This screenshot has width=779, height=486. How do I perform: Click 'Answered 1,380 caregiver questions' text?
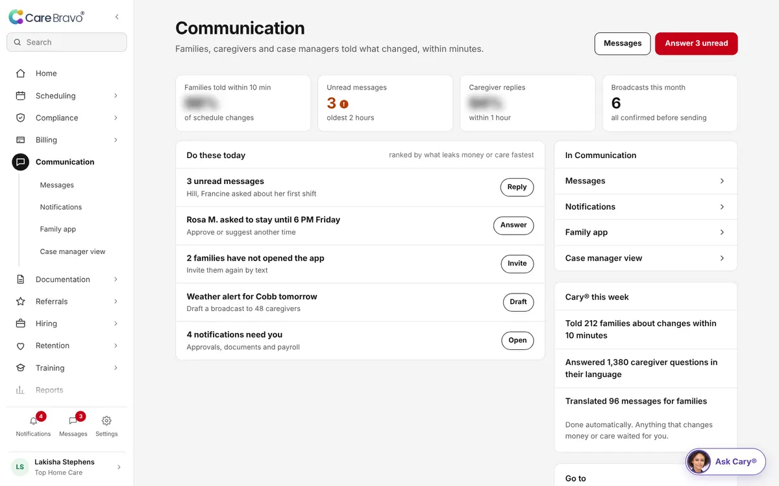[x=641, y=368]
